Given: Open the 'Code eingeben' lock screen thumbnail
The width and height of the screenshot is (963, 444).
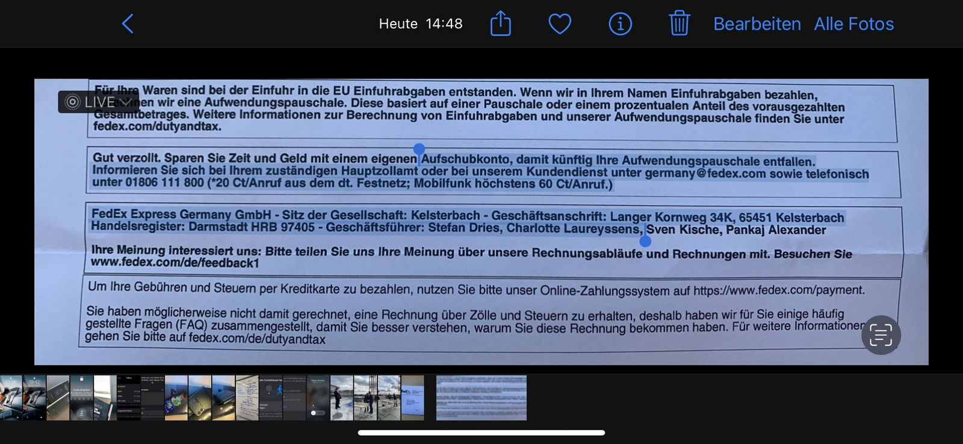Looking at the screenshot, I should click(x=81, y=398).
